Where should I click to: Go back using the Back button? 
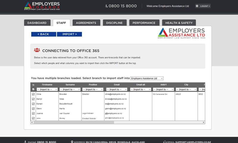click(x=43, y=34)
